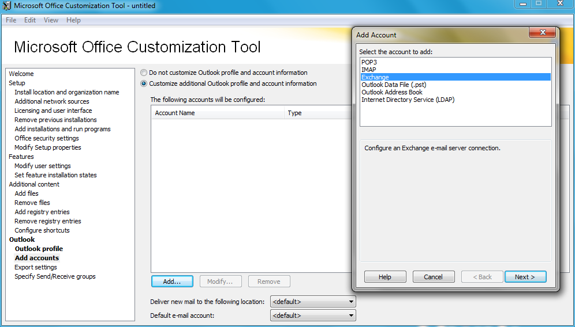Open the Edit menu
This screenshot has height=327, width=575.
coord(30,20)
